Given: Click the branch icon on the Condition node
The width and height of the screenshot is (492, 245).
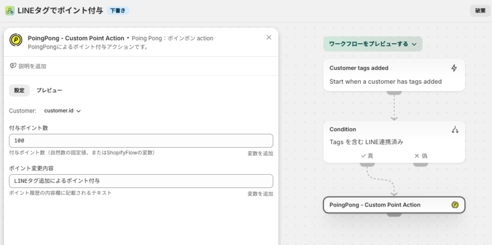Looking at the screenshot, I should (x=455, y=129).
